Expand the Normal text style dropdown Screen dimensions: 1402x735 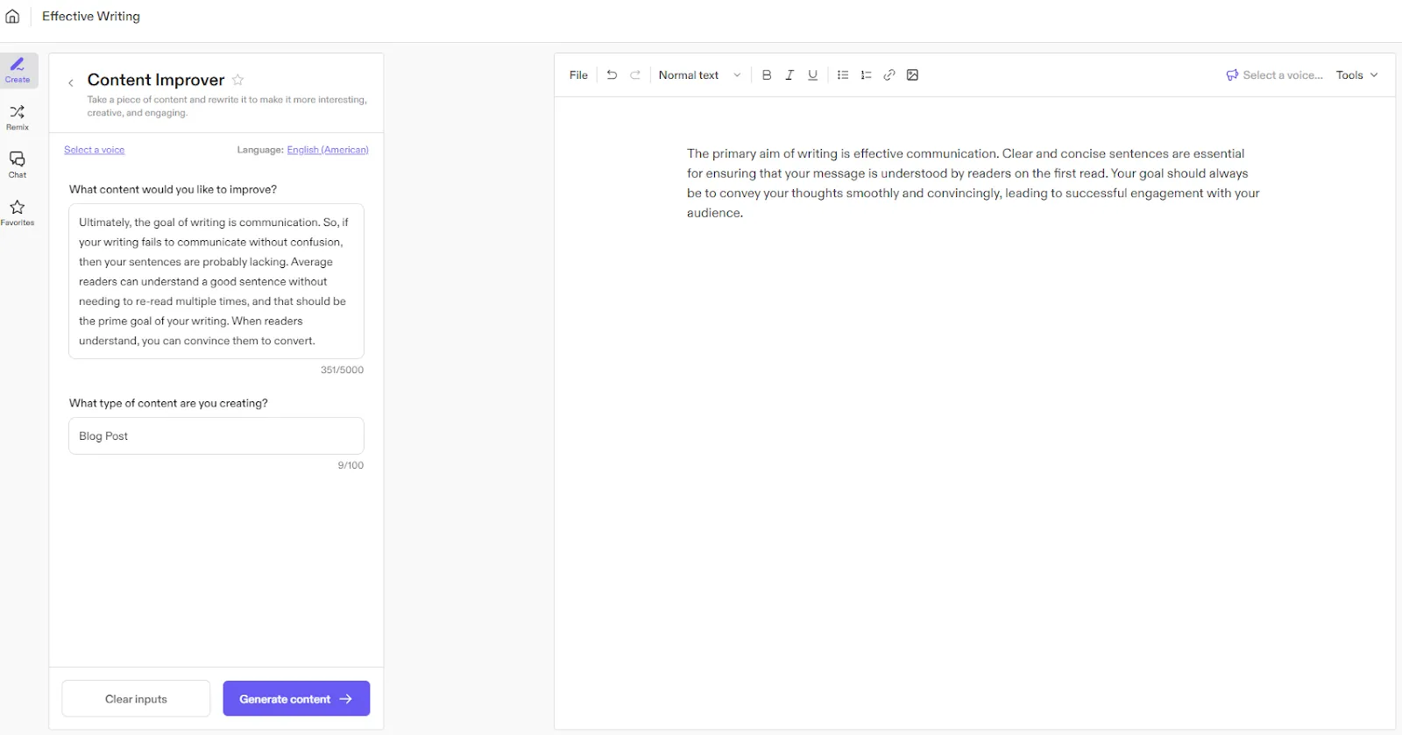point(699,75)
